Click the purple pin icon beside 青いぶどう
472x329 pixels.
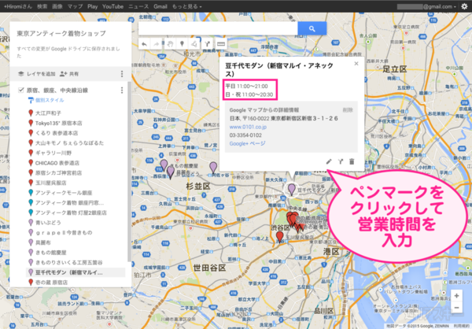pyautogui.click(x=31, y=223)
